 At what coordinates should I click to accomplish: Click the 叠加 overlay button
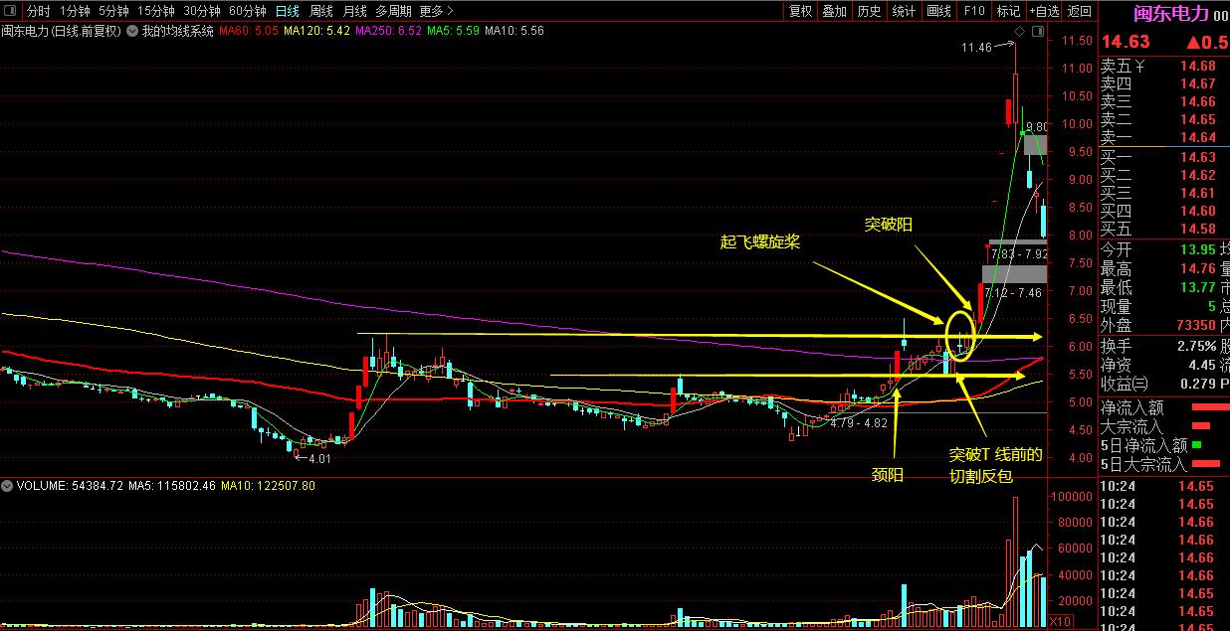(x=834, y=12)
